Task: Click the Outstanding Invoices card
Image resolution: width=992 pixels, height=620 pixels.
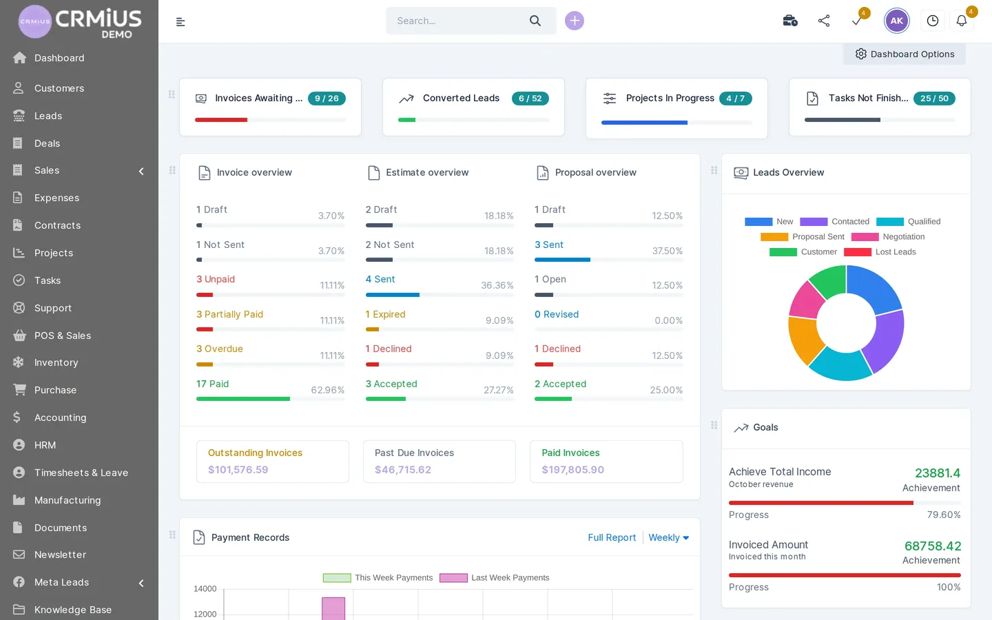Action: (273, 462)
